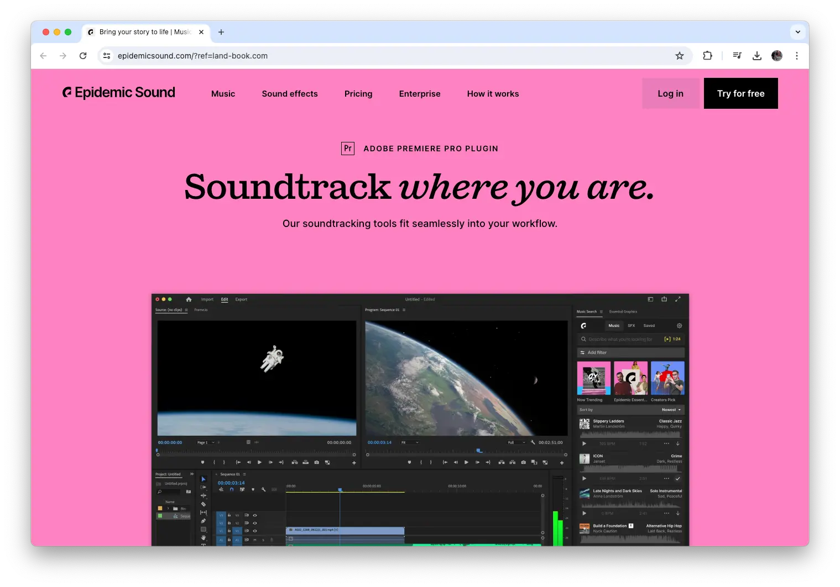Screen dimensions: 840x587
Task: Switch to Premiere Import tab
Action: coord(207,299)
